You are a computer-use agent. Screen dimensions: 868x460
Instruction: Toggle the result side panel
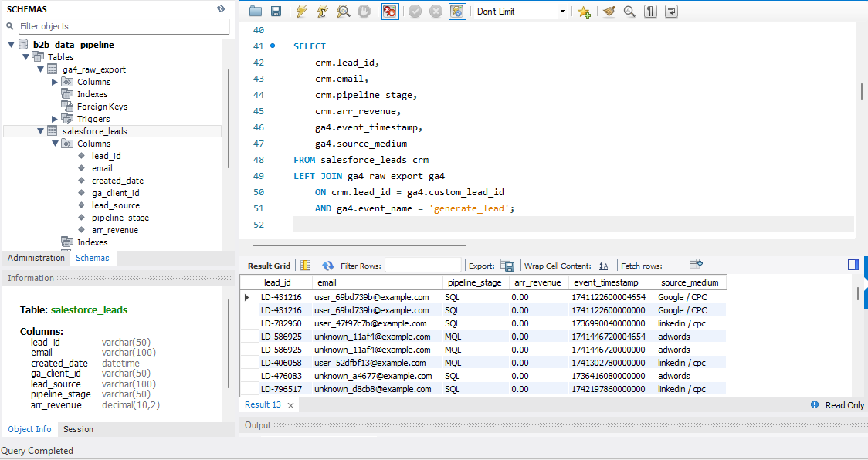click(853, 266)
